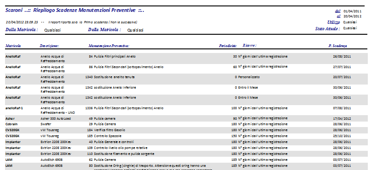Click periodicity value 90 in Asher row
The width and height of the screenshot is (371, 170).
pyautogui.click(x=235, y=118)
